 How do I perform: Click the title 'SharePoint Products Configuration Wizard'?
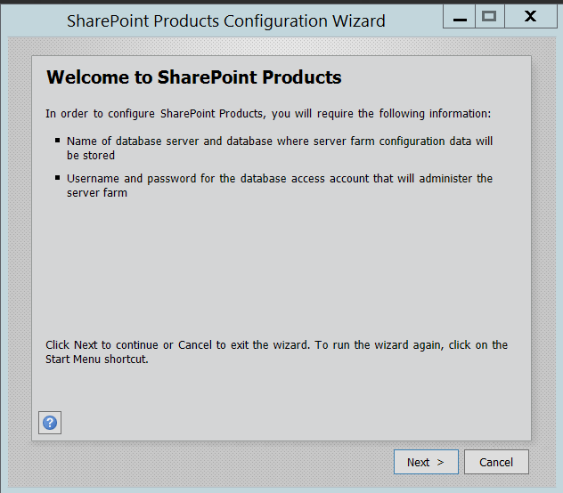point(226,20)
